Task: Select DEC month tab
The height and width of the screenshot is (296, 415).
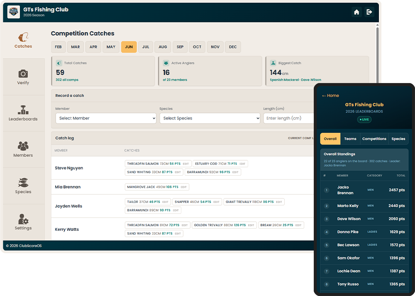Action: (x=233, y=47)
